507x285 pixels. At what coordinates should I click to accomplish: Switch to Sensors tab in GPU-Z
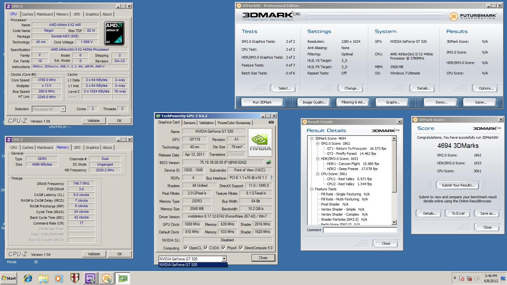coord(189,123)
